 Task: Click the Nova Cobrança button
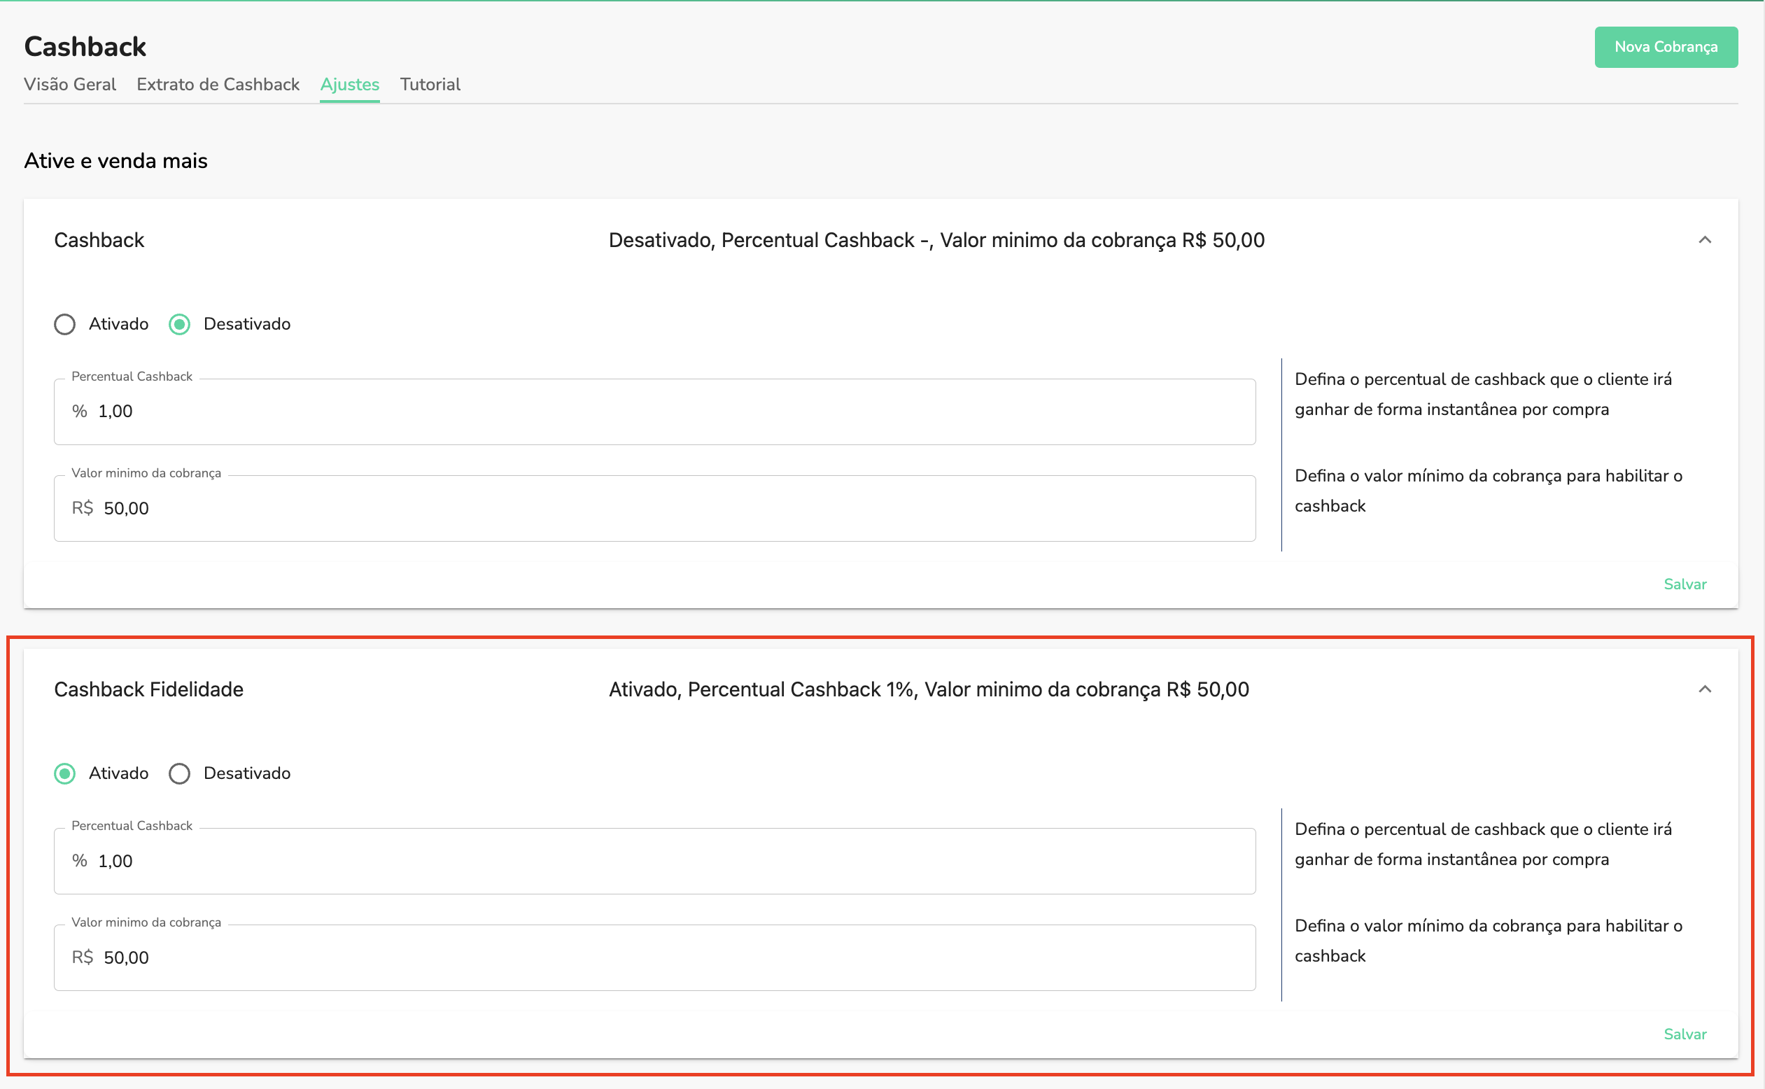1666,46
